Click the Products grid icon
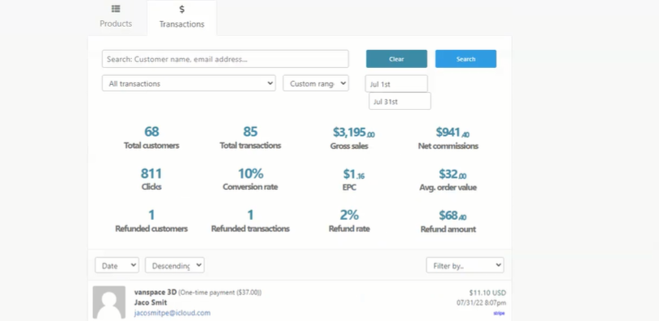 [x=116, y=9]
